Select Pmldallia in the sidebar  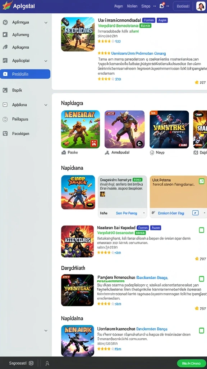[x=25, y=74]
